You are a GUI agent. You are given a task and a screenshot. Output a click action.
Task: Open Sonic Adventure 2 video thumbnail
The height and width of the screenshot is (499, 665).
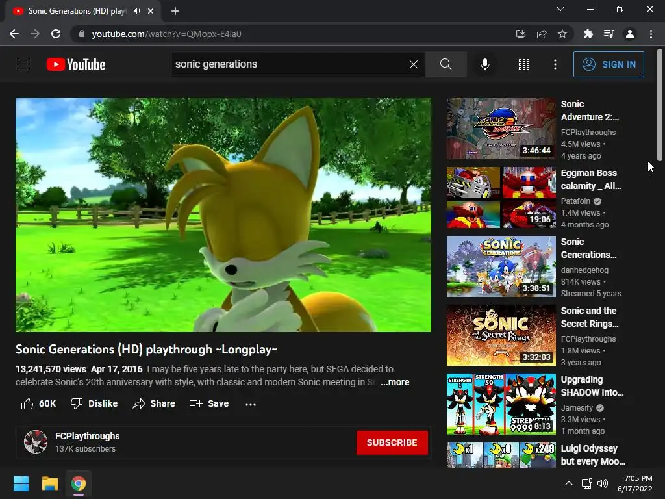[501, 129]
